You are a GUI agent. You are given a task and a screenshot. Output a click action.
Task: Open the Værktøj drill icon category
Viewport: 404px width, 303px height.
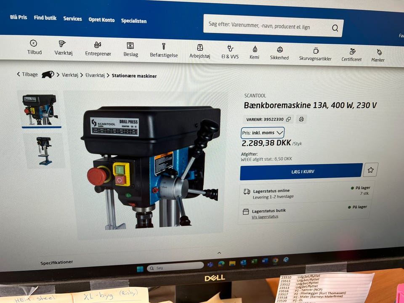pos(62,44)
